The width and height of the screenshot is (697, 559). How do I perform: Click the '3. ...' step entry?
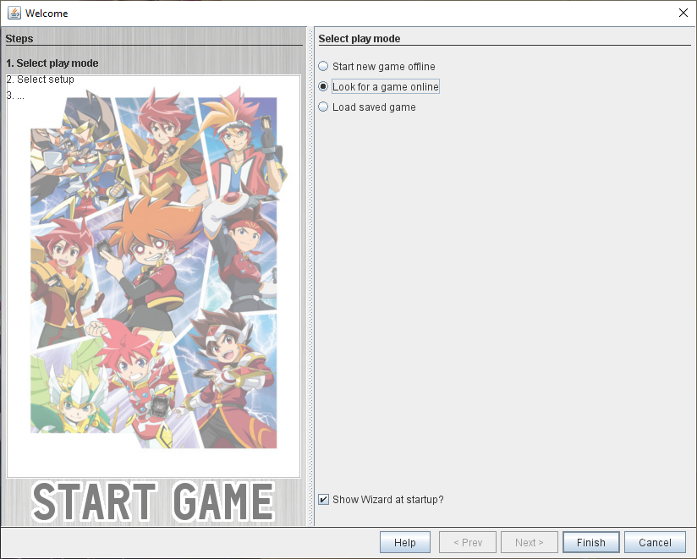(15, 96)
